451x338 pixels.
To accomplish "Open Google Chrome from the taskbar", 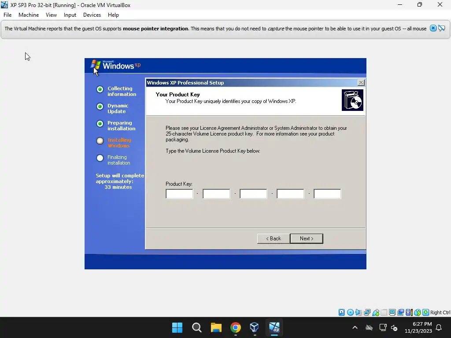I will tap(236, 327).
